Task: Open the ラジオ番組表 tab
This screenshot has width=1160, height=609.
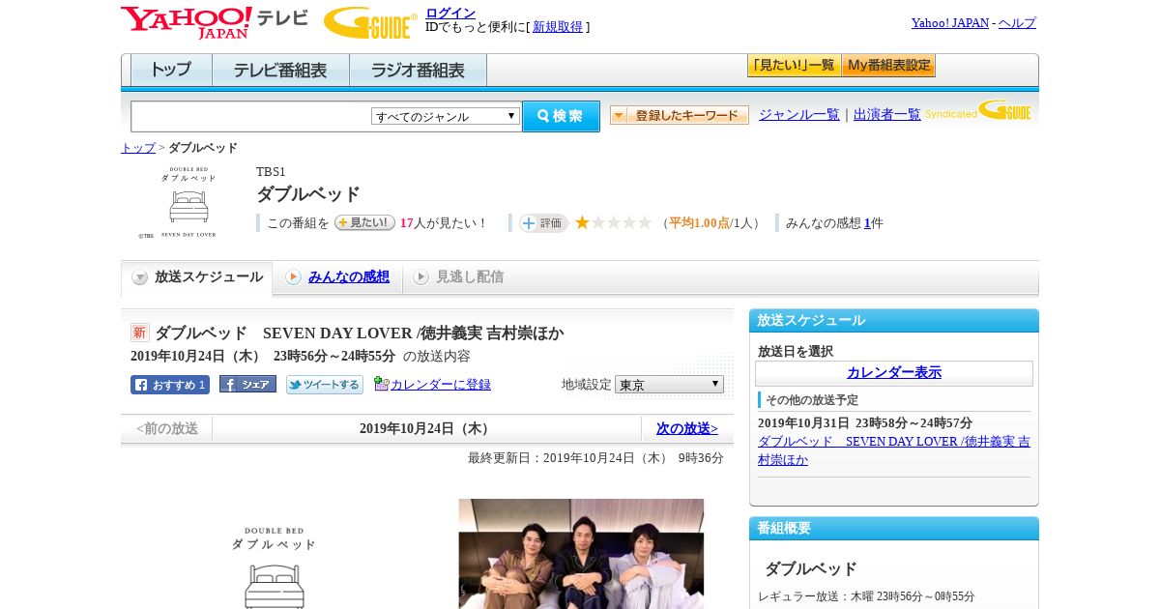Action: 418,70
